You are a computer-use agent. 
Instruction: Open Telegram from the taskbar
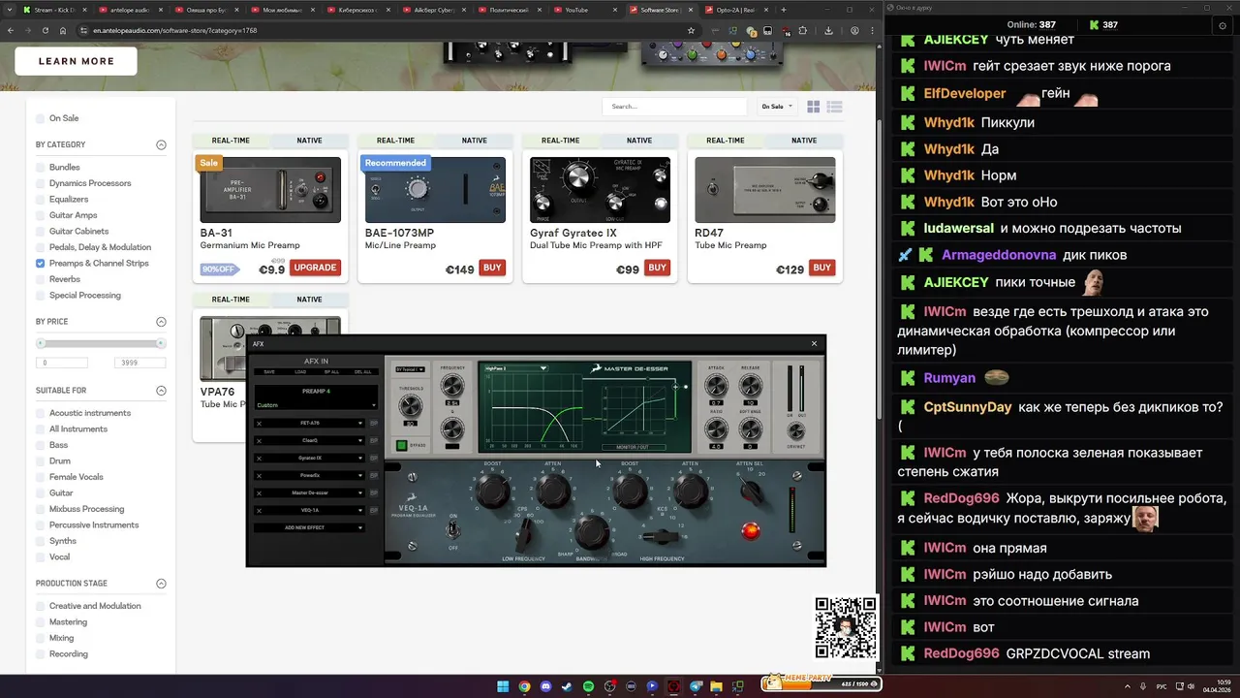[695, 686]
